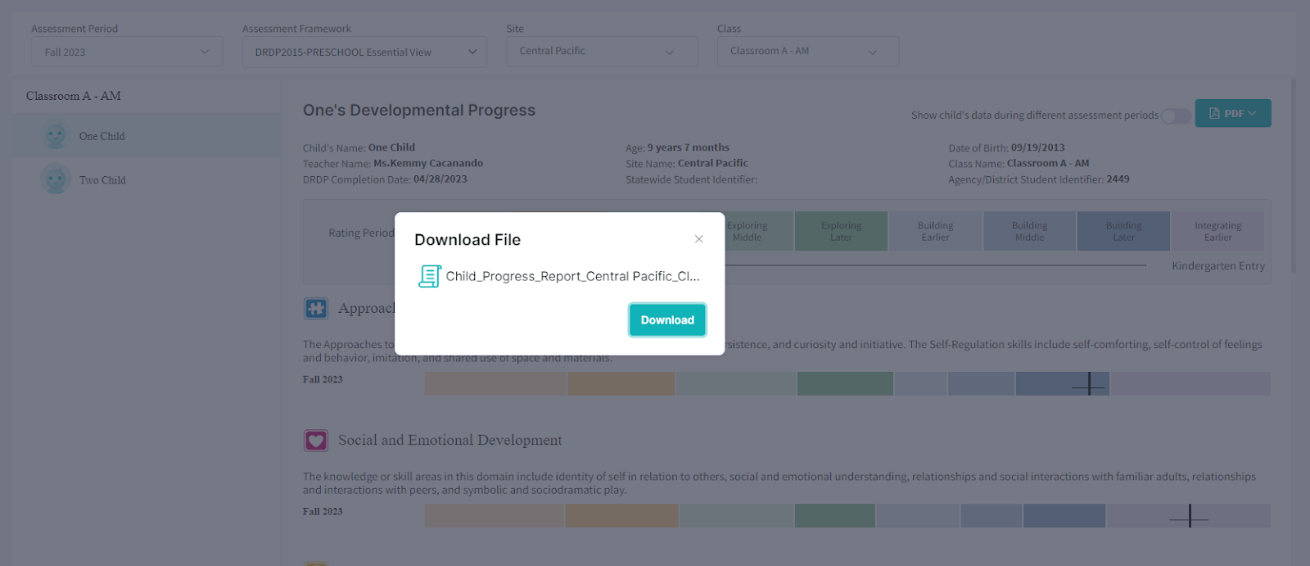Click Two Child avatar icon
Viewport: 1310px width, 566px height.
coord(56,179)
